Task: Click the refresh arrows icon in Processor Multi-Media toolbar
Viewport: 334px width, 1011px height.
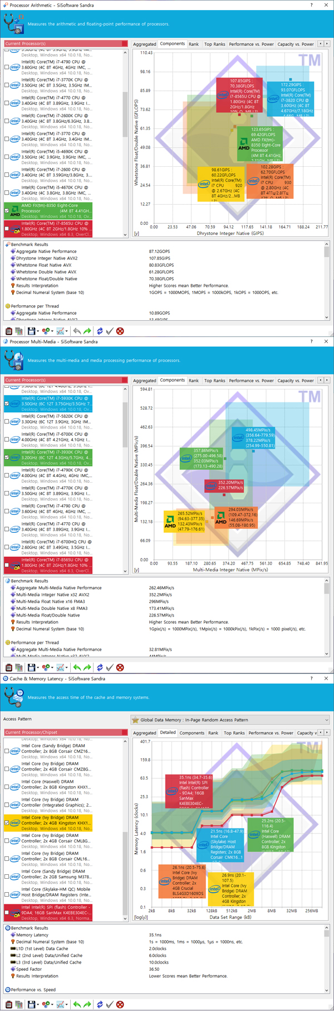Action: (x=100, y=667)
